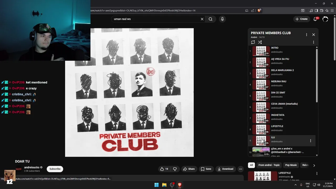336x189 pixels.
Task: Open the volume control in system tray
Action: pos(319,185)
